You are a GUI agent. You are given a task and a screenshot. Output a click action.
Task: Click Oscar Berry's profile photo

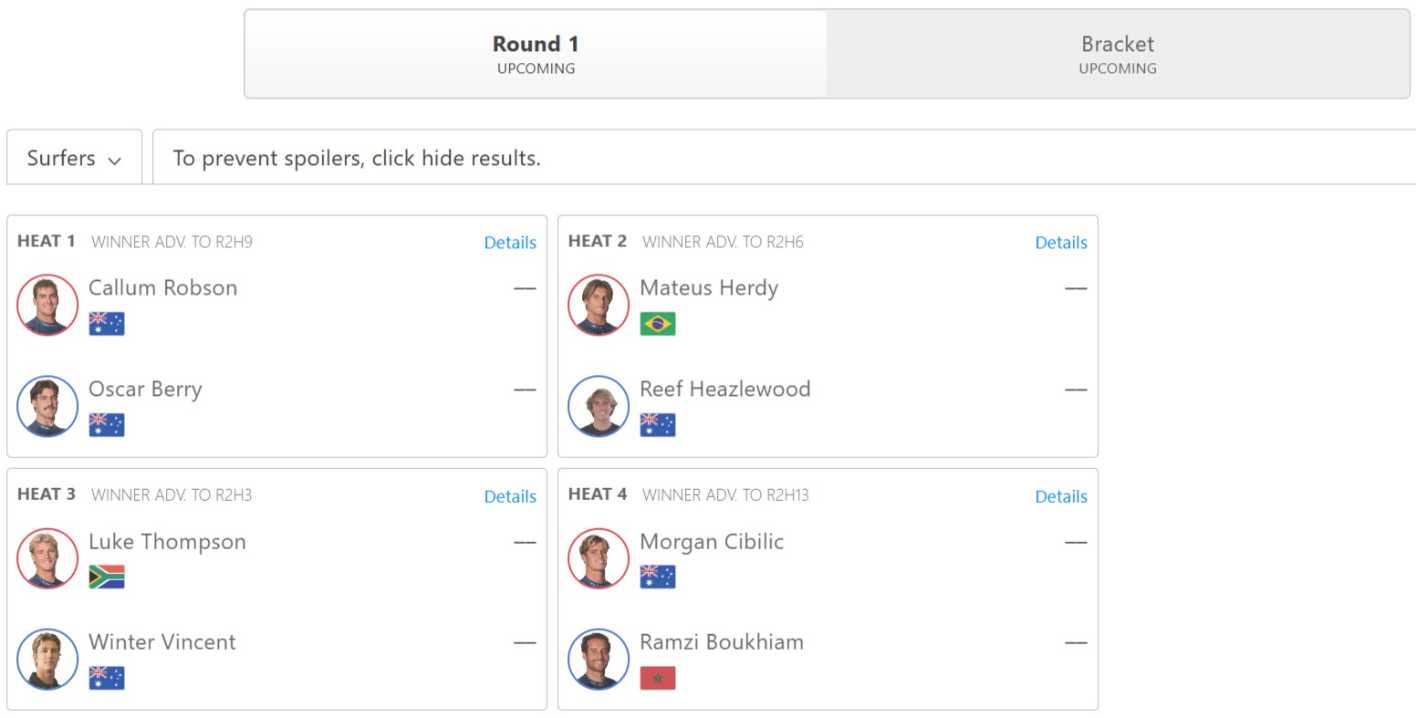[47, 406]
